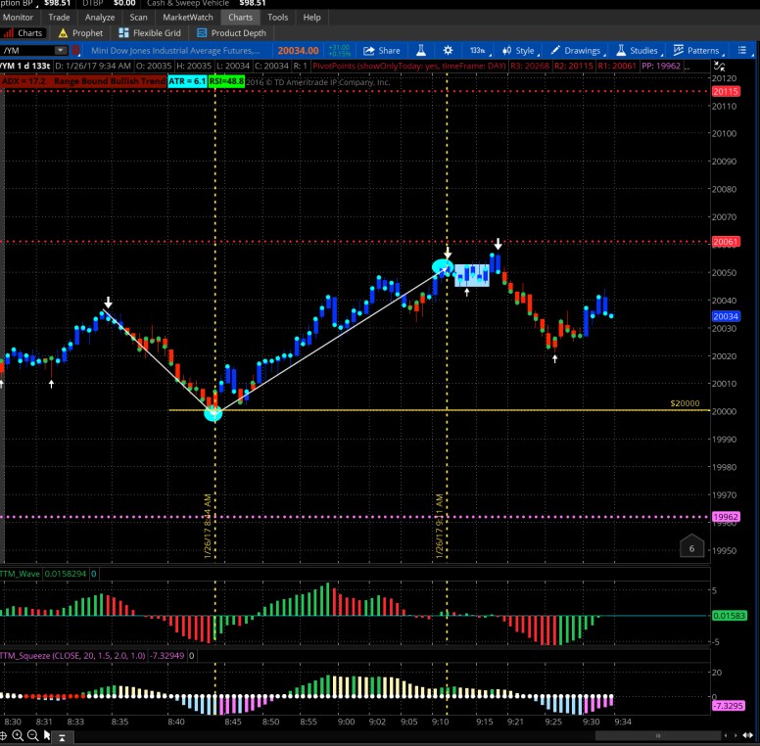Open the Patterns dropdown menu
The width and height of the screenshot is (760, 746).
coord(696,50)
